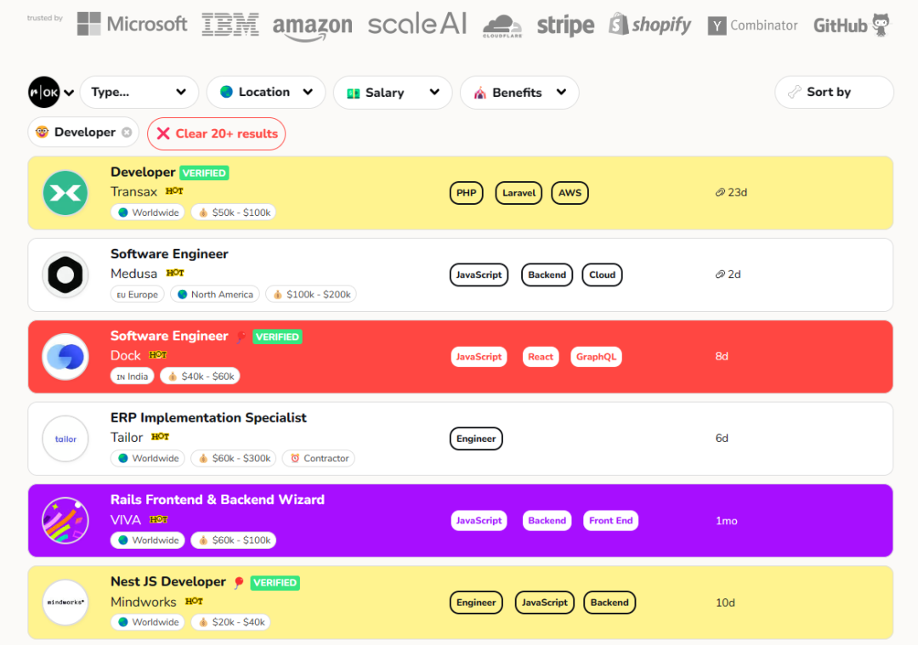
Task: Open the Mindworks company logo
Action: pos(65,603)
